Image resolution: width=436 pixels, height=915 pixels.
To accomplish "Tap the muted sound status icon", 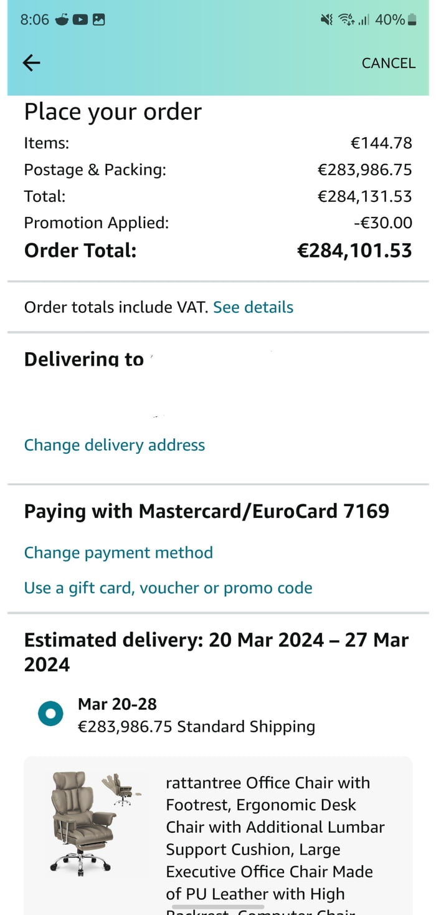I will pyautogui.click(x=326, y=19).
